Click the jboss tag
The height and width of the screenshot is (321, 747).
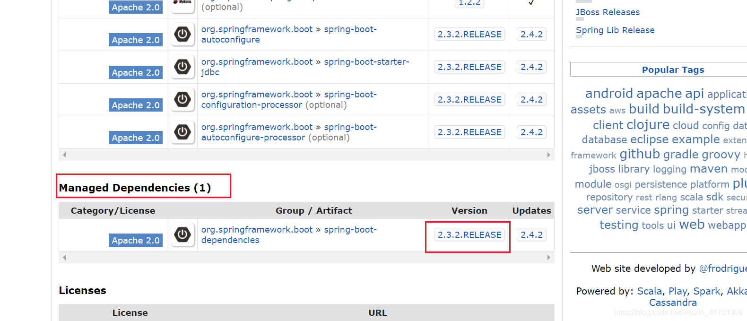click(x=602, y=169)
